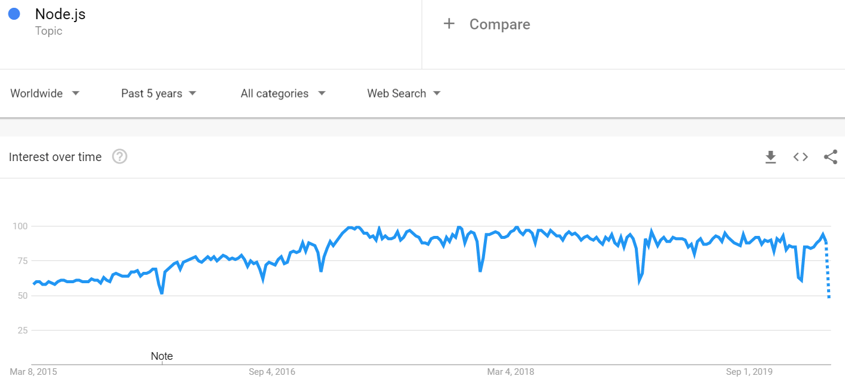Viewport: 845px width, 382px height.
Task: Open the Past 5 years time range dropdown
Action: coord(152,93)
